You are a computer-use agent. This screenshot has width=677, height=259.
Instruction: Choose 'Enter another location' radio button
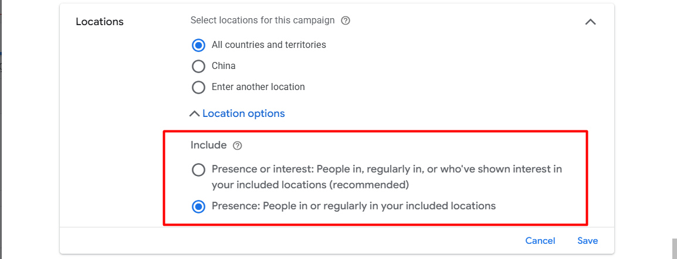(x=199, y=87)
